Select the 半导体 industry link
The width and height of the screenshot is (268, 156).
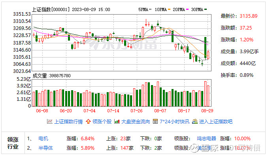point(45,148)
